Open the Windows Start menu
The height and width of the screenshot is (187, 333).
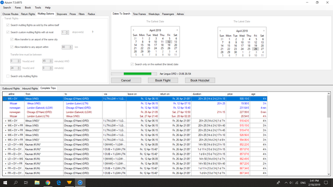pyautogui.click(x=5, y=182)
